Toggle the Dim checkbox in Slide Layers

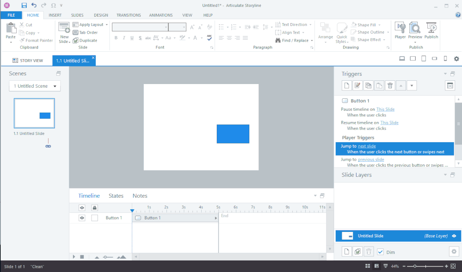(381, 252)
